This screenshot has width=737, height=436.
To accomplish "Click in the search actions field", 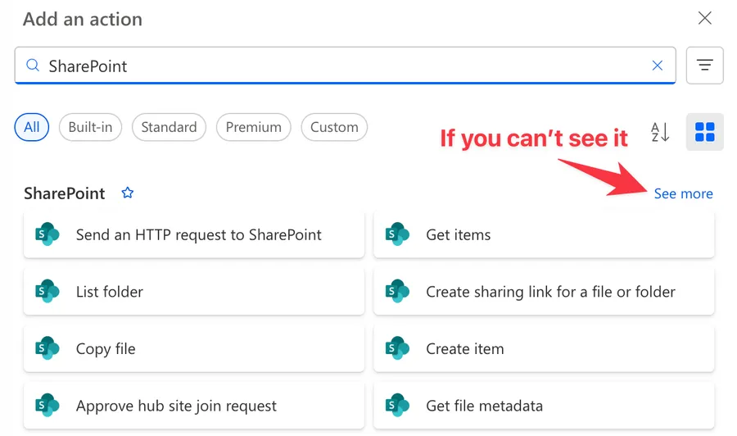I will [328, 66].
